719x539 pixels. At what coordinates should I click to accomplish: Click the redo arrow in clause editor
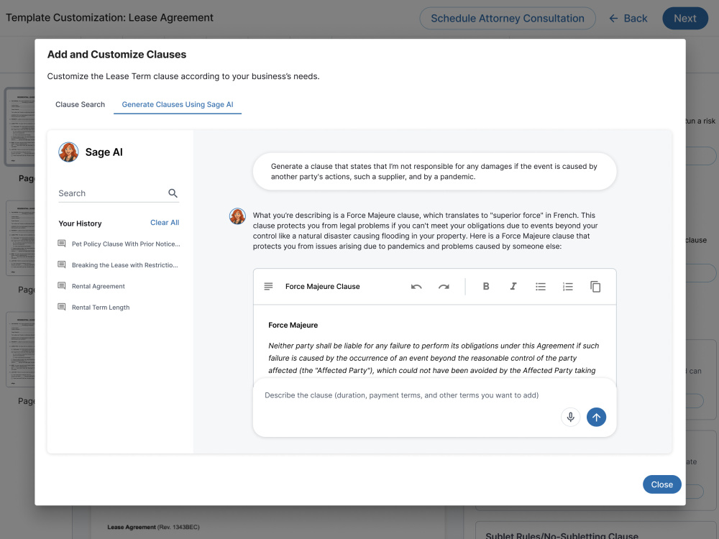pos(444,287)
